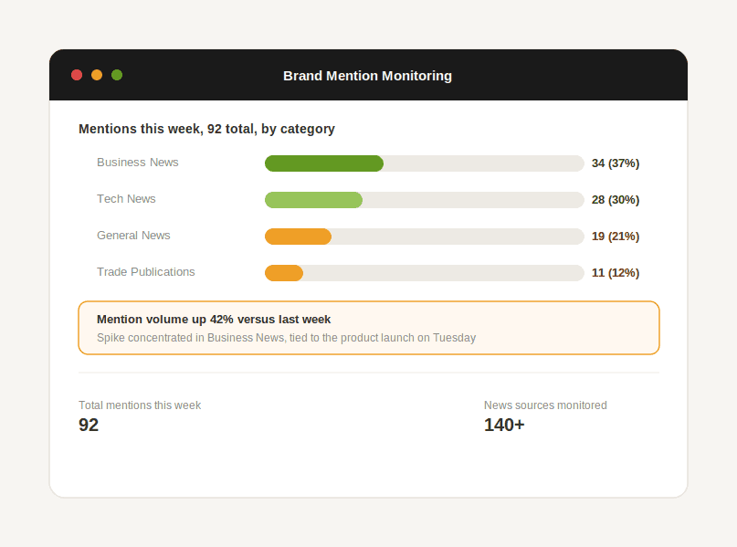Viewport: 737px width, 547px height.
Task: Click the 140+ sources value
Action: (x=504, y=425)
